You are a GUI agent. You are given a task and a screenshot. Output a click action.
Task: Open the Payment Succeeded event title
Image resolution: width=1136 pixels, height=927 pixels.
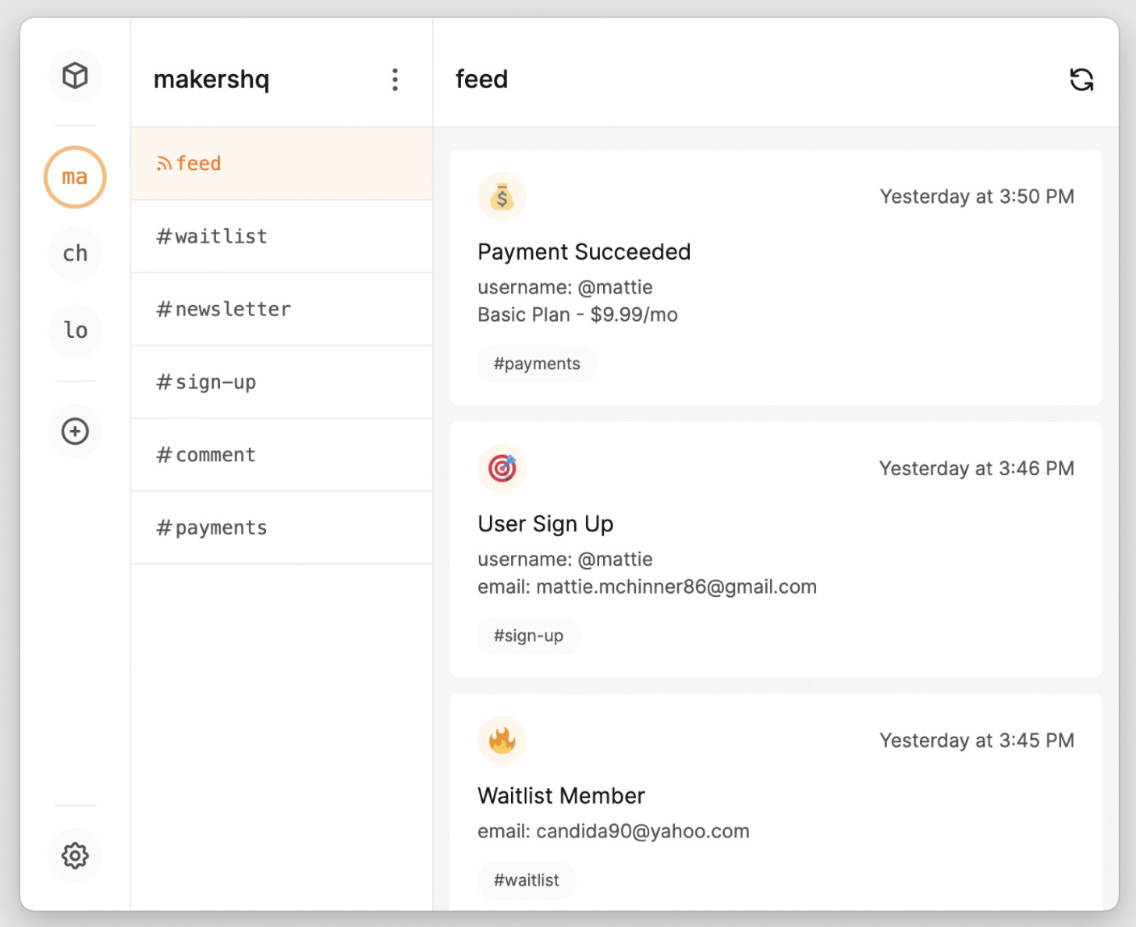(x=584, y=252)
